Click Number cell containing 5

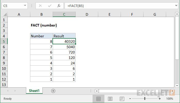tap(41, 58)
